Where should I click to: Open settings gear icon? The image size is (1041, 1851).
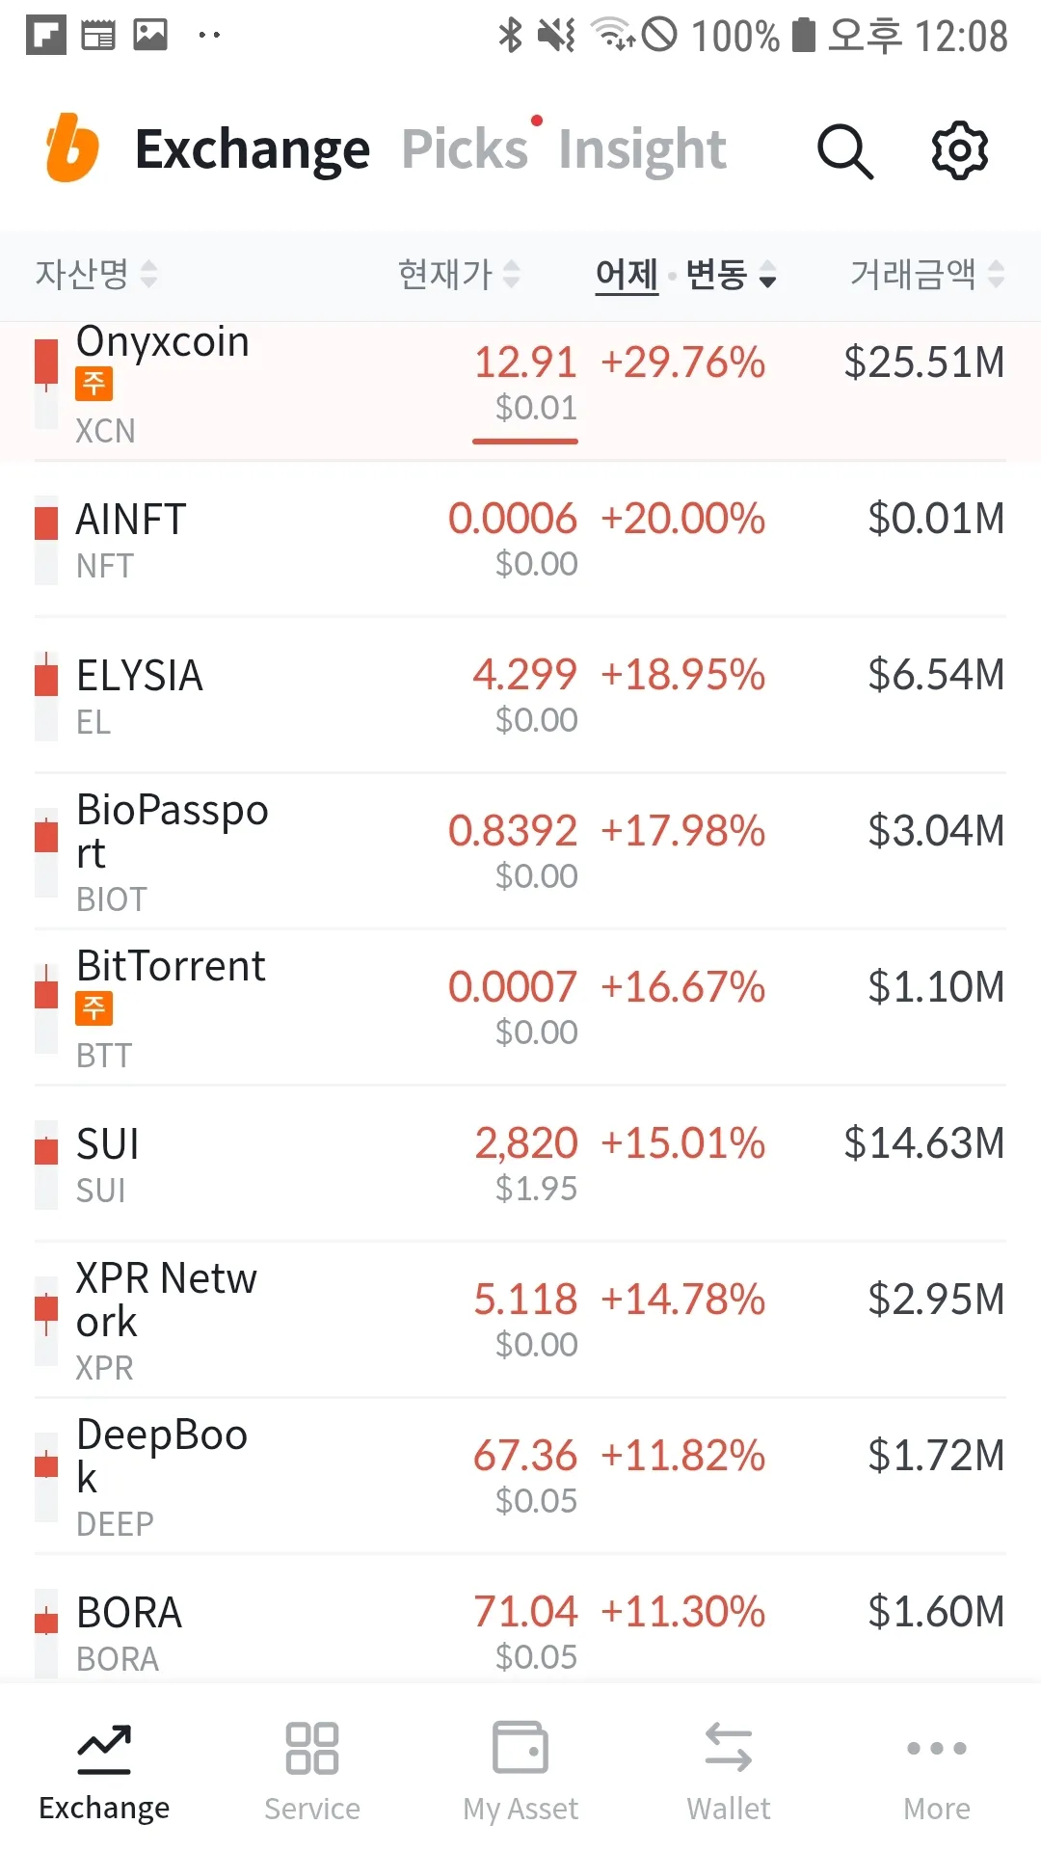coord(959,150)
